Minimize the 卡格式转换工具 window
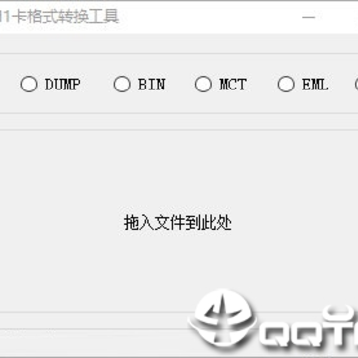This screenshot has height=358, width=358. click(x=309, y=17)
